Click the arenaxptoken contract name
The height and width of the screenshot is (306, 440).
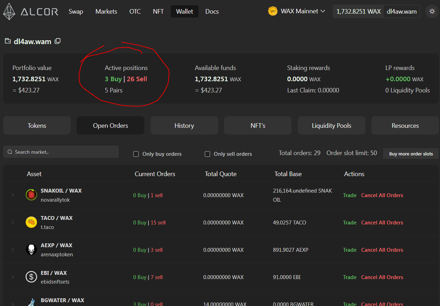(x=57, y=254)
